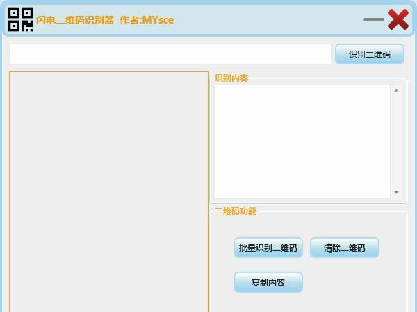Focus the file path input field
Image resolution: width=417 pixels, height=312 pixels.
[170, 54]
